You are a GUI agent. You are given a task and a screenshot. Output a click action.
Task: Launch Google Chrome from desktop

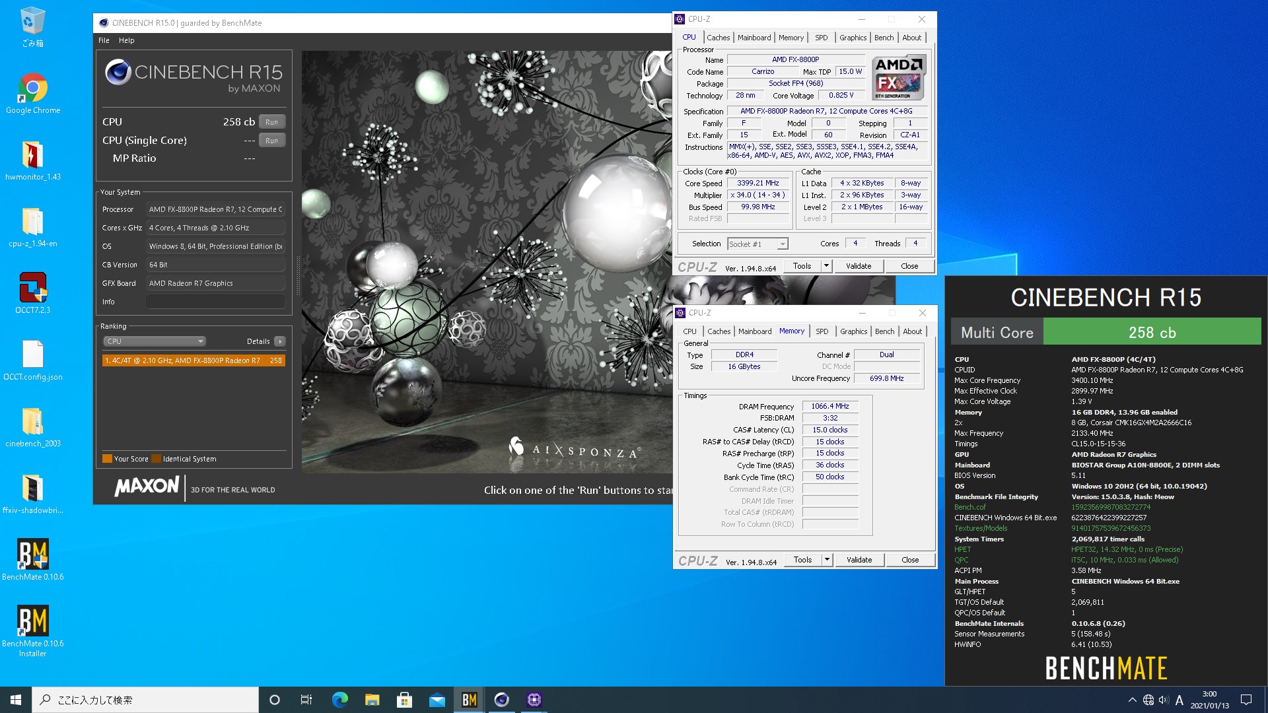[32, 94]
